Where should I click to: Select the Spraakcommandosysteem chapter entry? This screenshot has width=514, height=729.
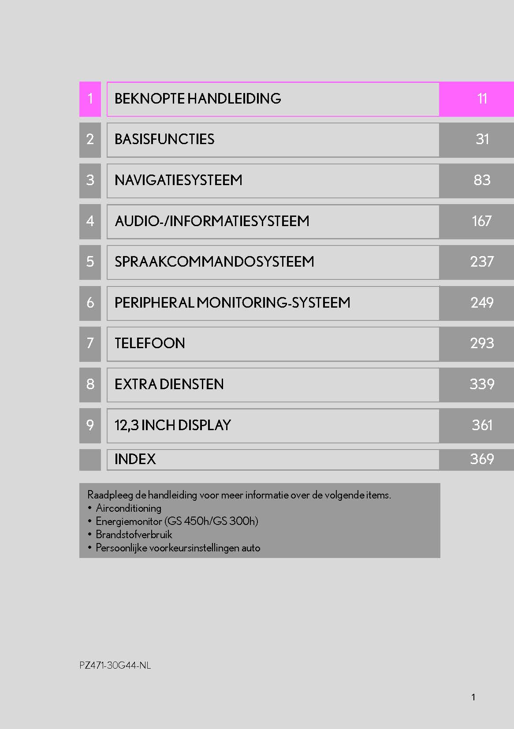click(x=214, y=262)
